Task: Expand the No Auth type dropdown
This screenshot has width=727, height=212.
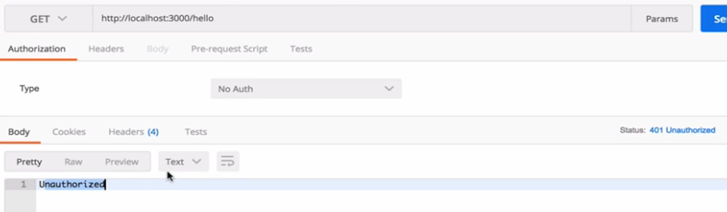Action: click(306, 89)
